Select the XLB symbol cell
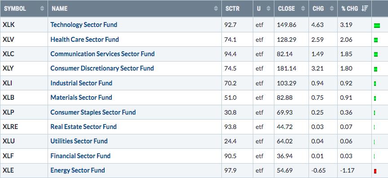The image size is (388, 178). coord(24,98)
